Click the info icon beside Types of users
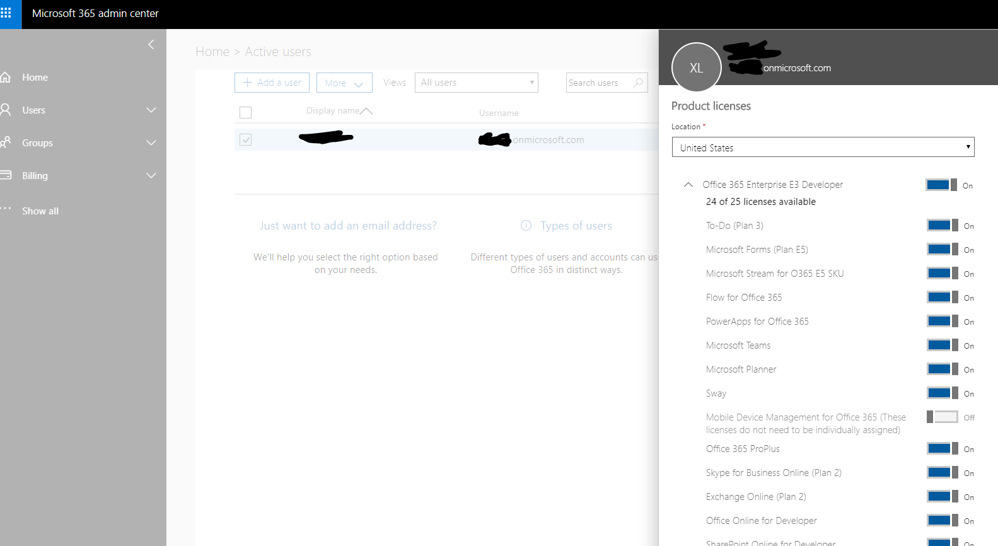This screenshot has height=546, width=998. click(526, 226)
